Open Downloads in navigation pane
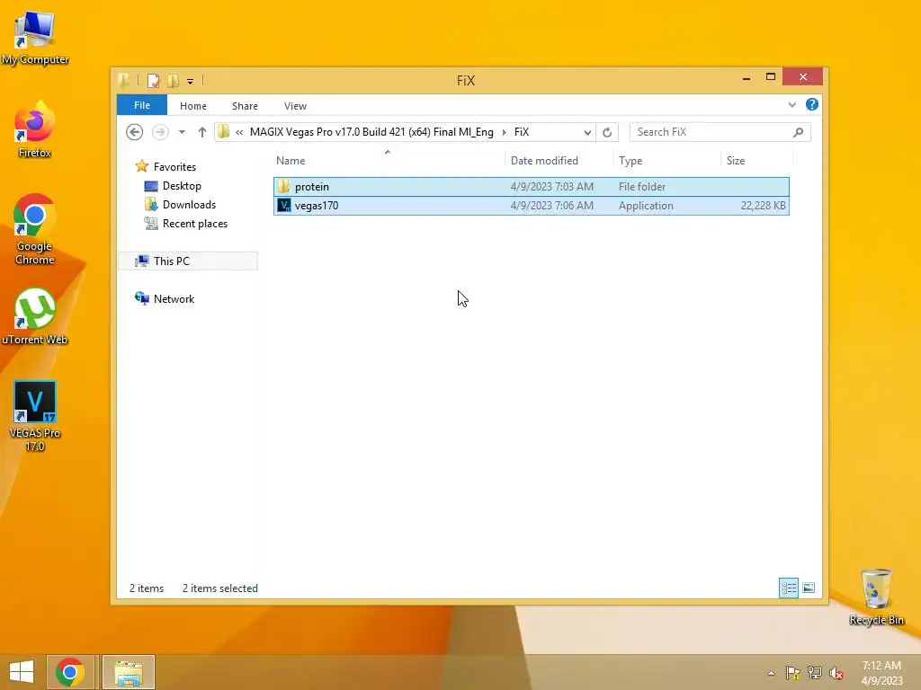This screenshot has height=690, width=921. pyautogui.click(x=189, y=205)
